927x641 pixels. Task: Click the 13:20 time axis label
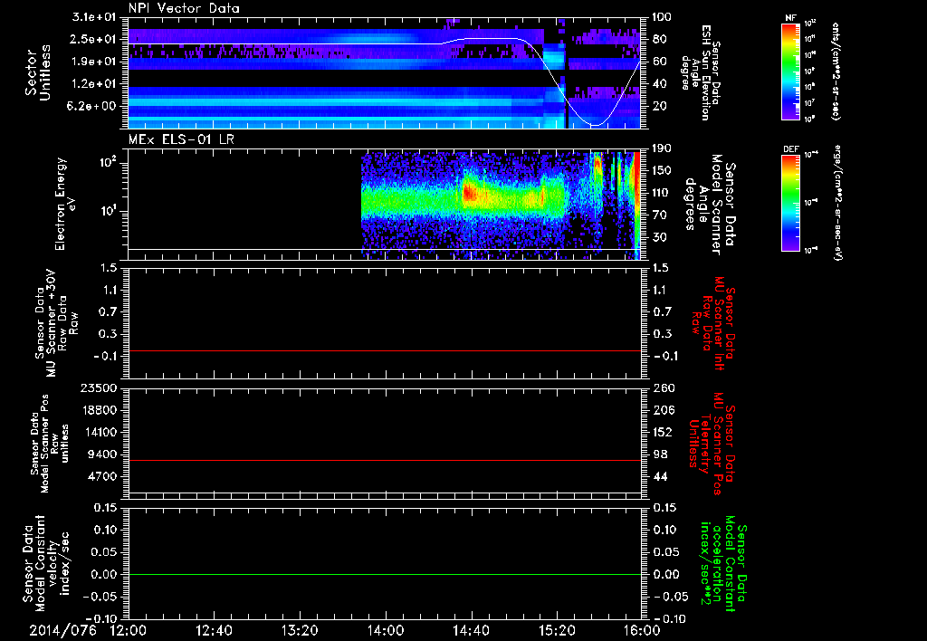(300, 630)
